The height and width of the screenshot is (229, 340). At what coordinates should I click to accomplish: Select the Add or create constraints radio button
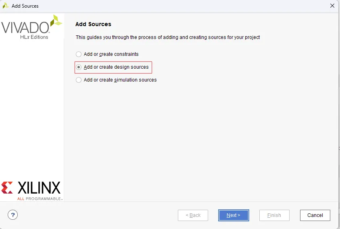coord(79,54)
